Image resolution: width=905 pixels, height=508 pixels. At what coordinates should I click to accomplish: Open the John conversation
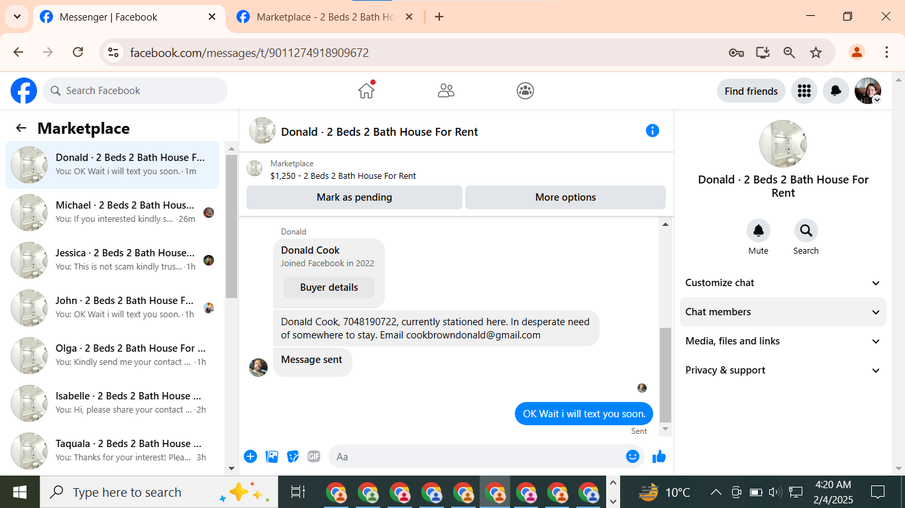113,308
